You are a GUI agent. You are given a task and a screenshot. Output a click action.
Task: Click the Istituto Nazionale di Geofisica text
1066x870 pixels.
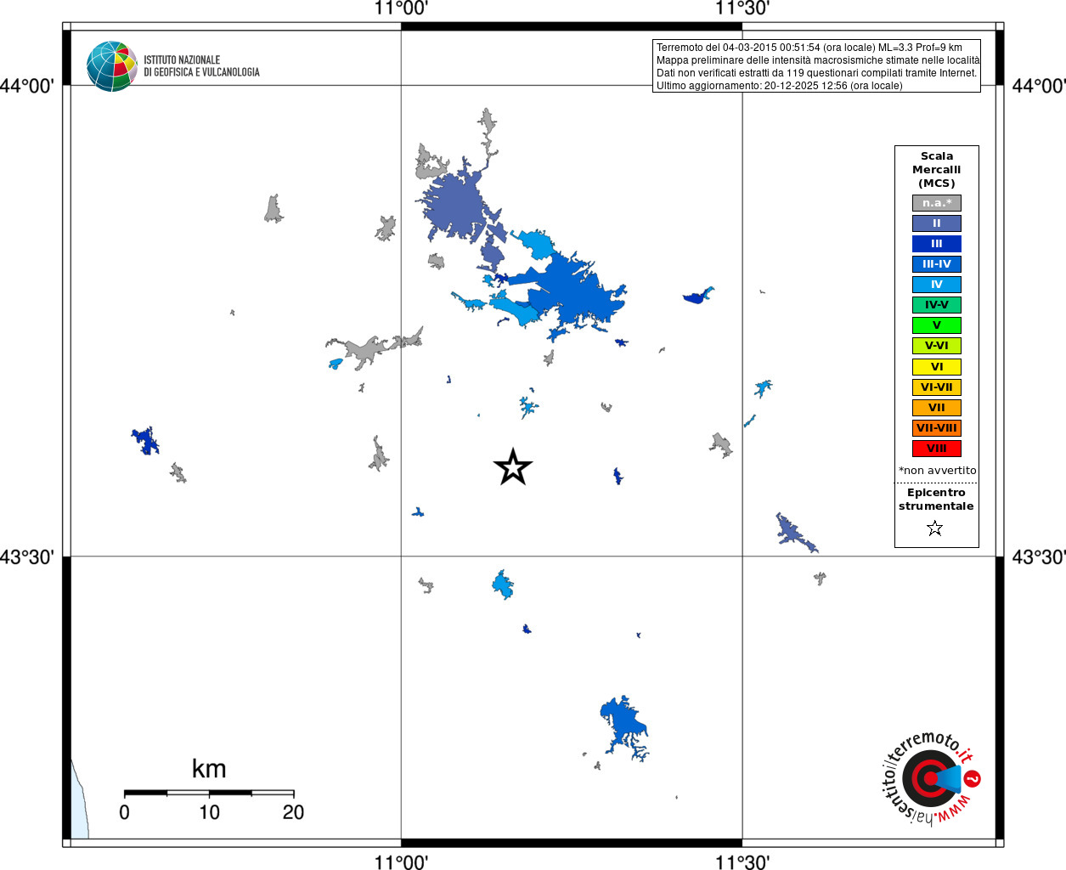click(x=201, y=66)
